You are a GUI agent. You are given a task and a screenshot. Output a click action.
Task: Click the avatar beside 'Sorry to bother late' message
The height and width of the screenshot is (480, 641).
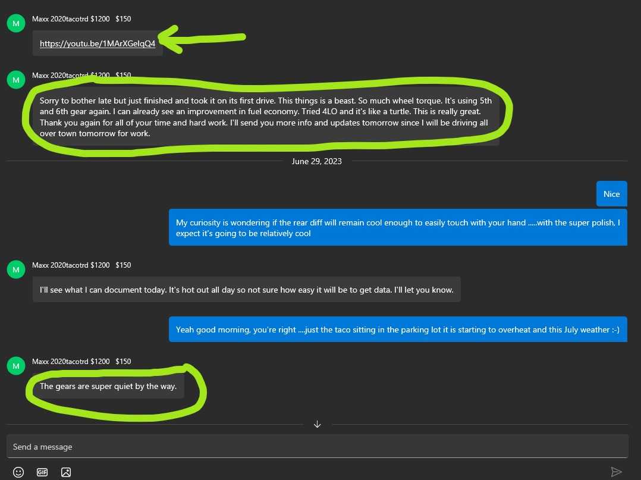coord(15,80)
